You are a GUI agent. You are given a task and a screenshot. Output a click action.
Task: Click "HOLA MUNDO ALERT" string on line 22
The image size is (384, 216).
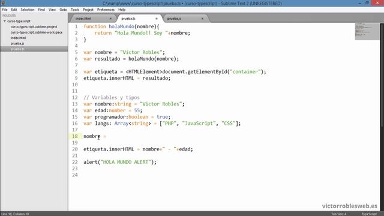click(x=126, y=162)
